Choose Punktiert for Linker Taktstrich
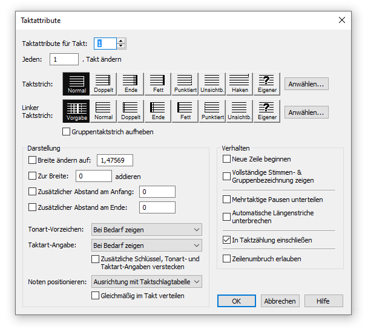 pyautogui.click(x=212, y=111)
